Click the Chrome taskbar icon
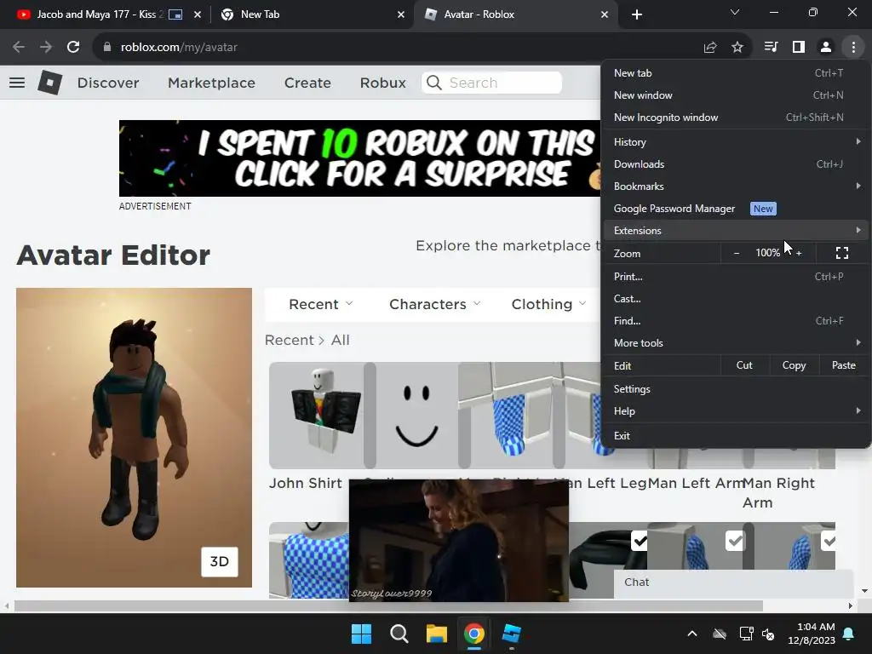The image size is (872, 654). coord(474,634)
